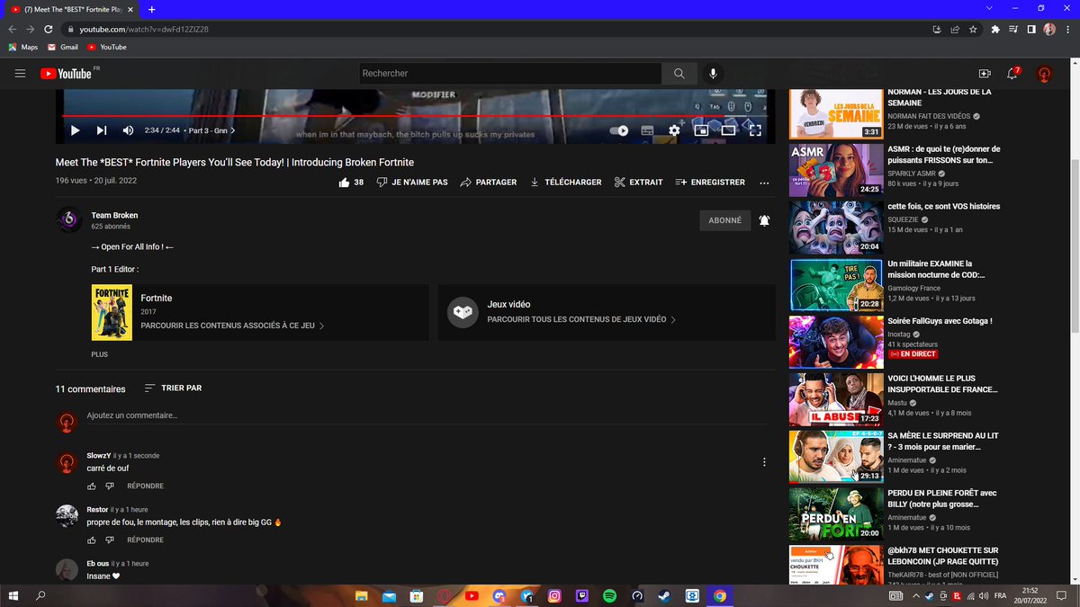Toggle the channel notification bell
The height and width of the screenshot is (607, 1080).
point(764,220)
